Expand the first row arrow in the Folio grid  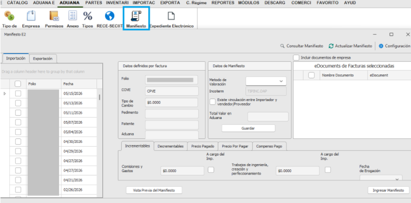point(4,93)
